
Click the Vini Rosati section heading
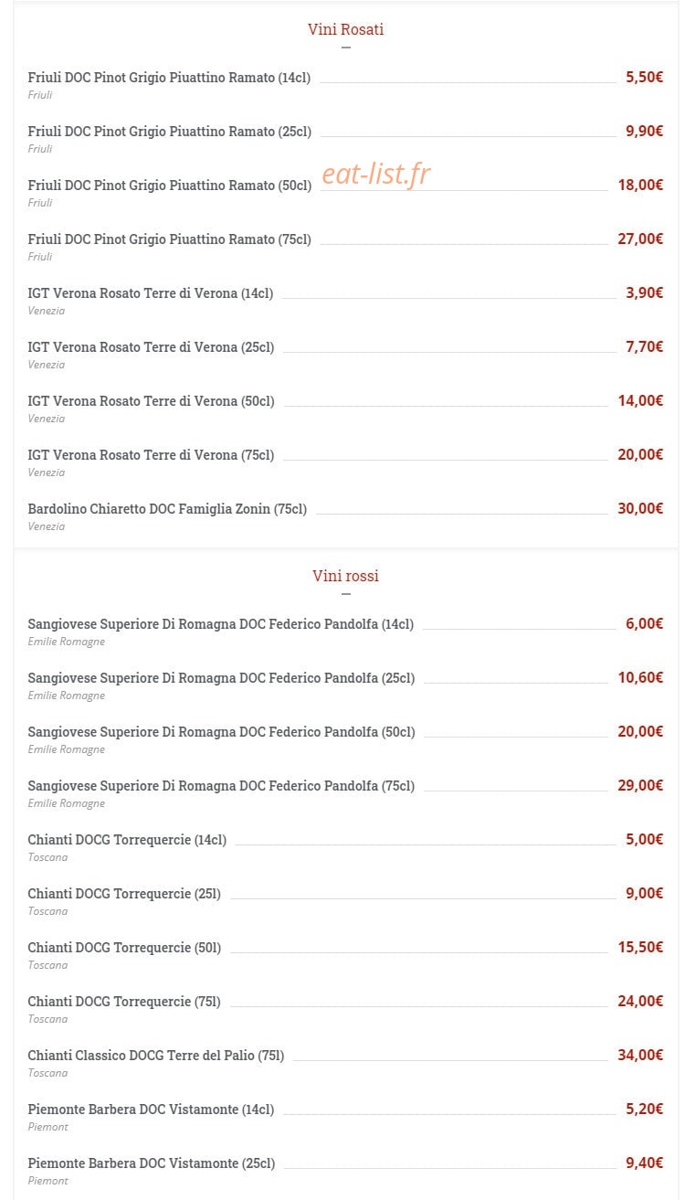coord(345,29)
